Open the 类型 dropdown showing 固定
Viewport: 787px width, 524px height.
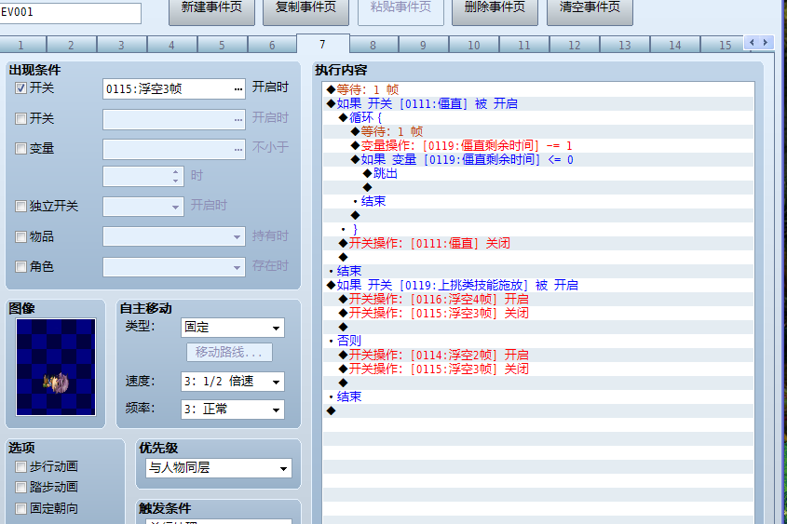(233, 328)
